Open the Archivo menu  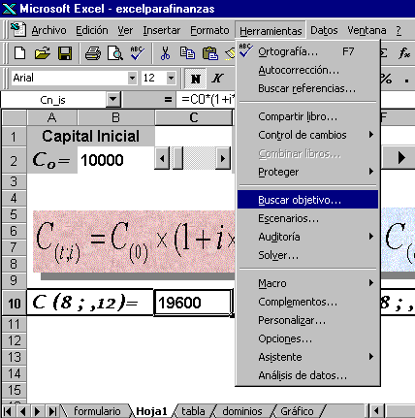(48, 30)
